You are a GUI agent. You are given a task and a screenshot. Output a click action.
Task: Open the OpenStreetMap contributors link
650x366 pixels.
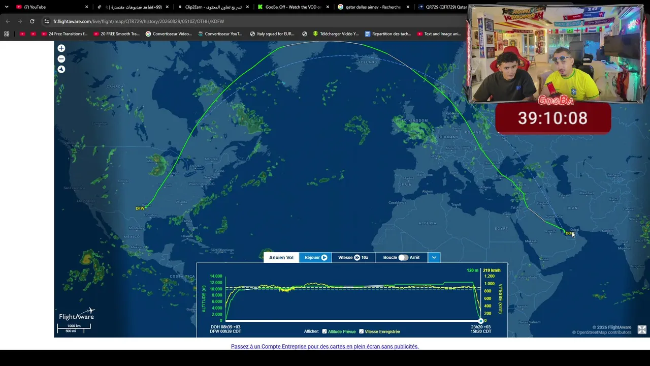pos(604,332)
